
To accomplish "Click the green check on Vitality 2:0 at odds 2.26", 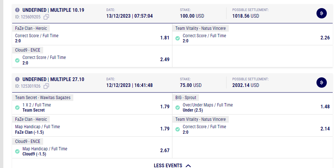I will 178,38.
